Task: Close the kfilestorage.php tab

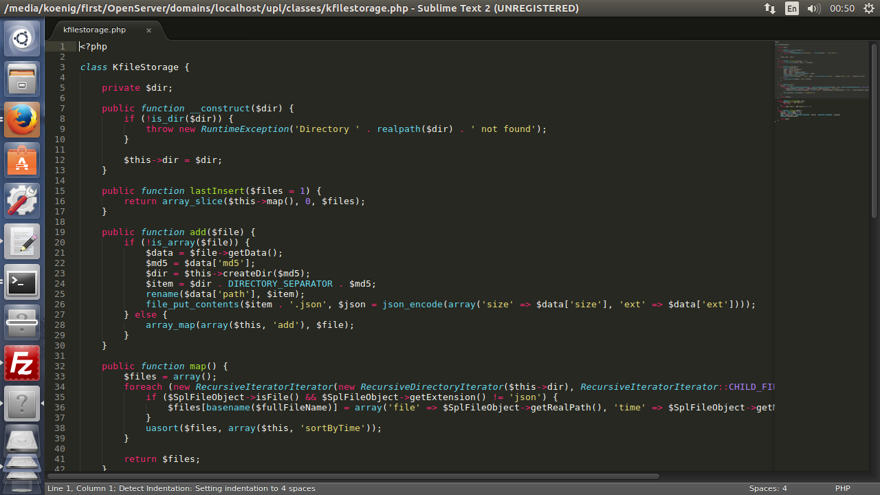Action: [x=148, y=30]
